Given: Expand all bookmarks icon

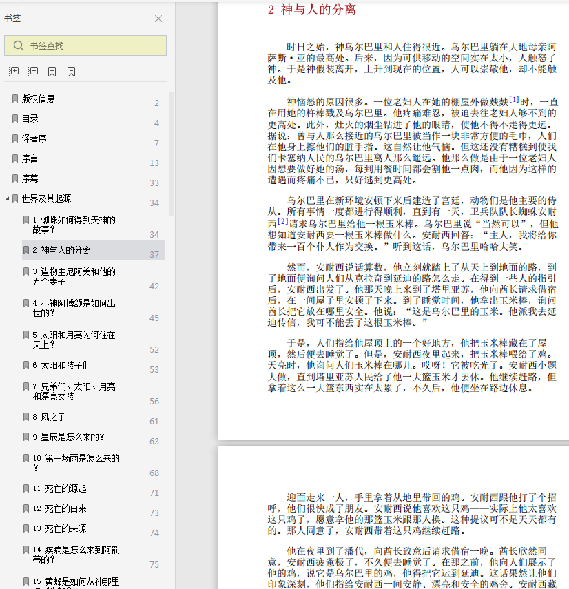Looking at the screenshot, I should pos(14,72).
